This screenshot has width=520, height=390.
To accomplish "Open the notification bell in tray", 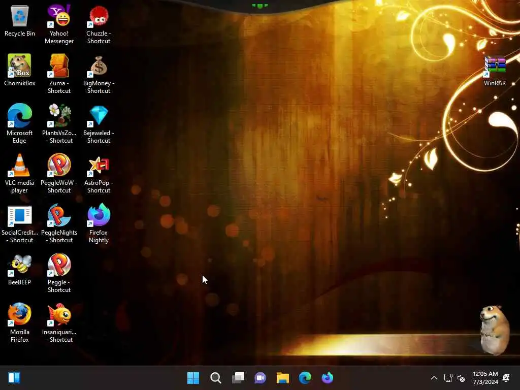I will click(x=506, y=378).
